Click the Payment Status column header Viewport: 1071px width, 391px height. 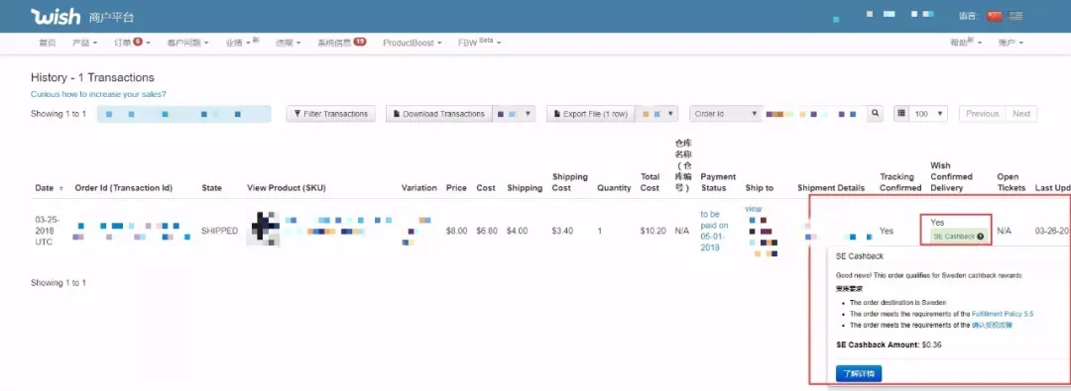717,182
